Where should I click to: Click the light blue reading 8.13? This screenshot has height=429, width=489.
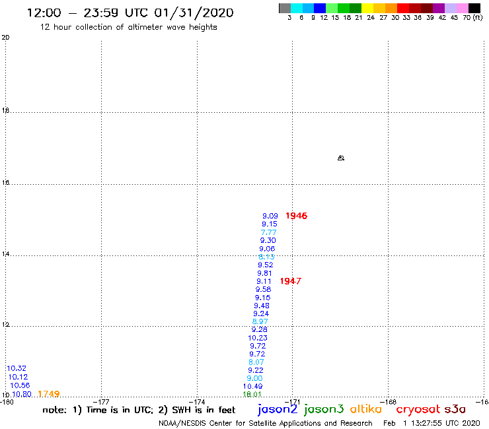pos(267,257)
